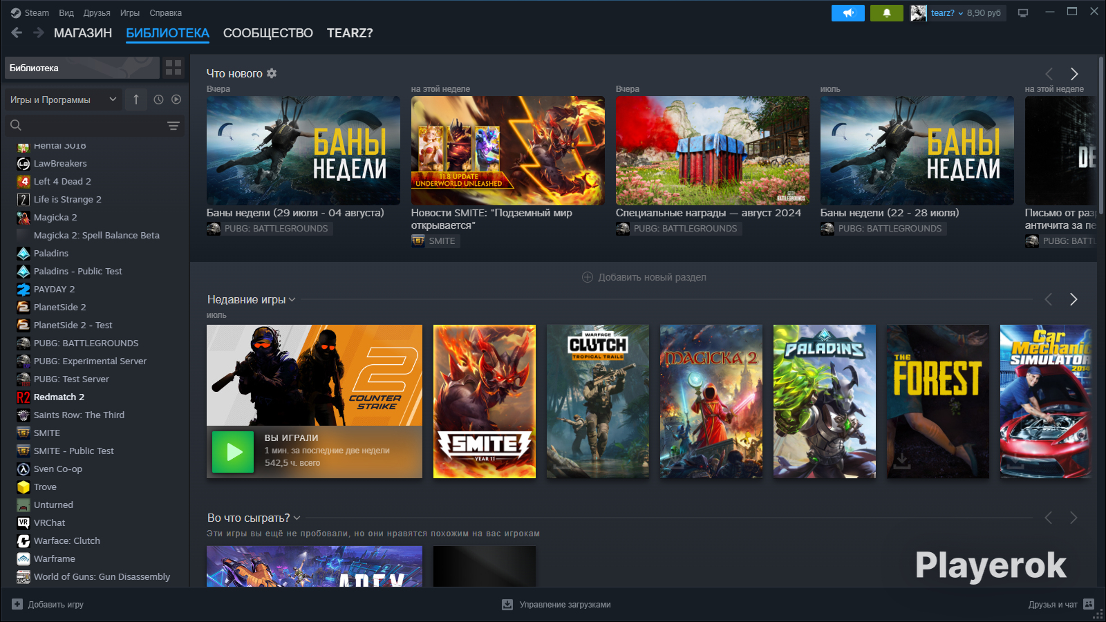Viewport: 1106px width, 622px height.
Task: Open The Forest game cover
Action: coord(938,402)
